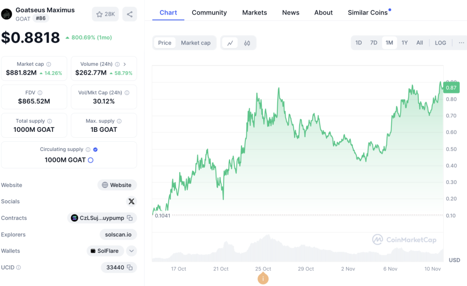Click the $881.82M market cap value
Image resolution: width=467 pixels, height=286 pixels.
point(21,73)
